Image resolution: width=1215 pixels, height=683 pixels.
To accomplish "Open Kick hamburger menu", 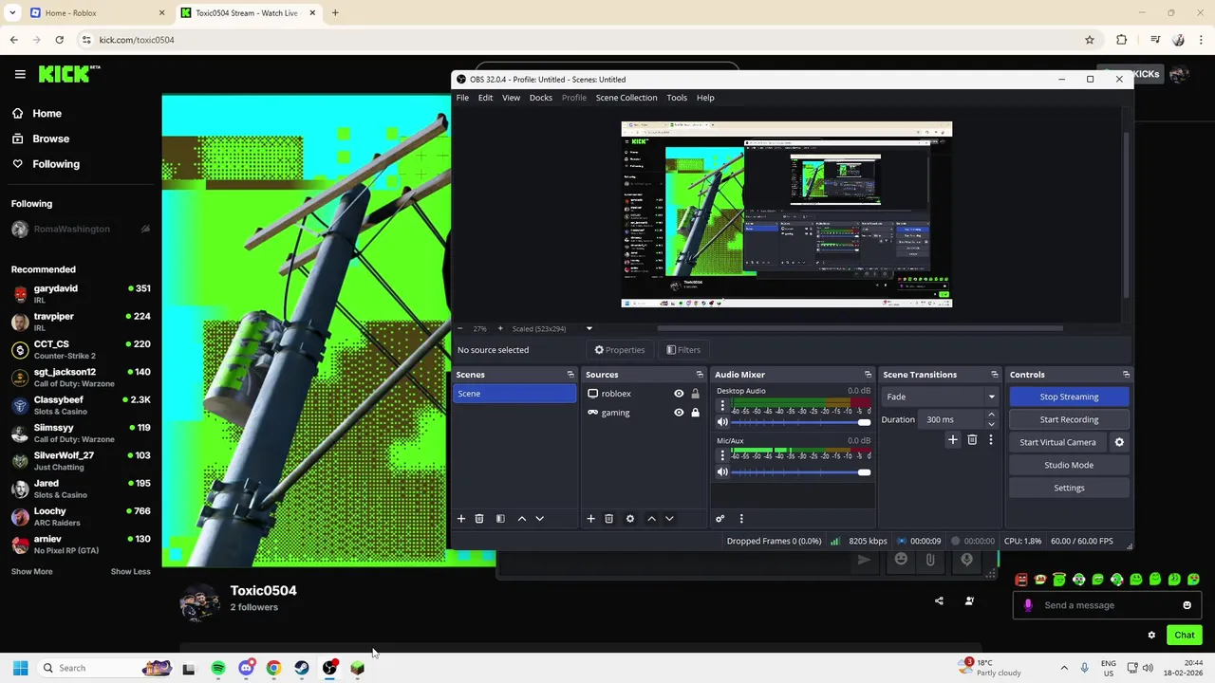I will click(20, 74).
